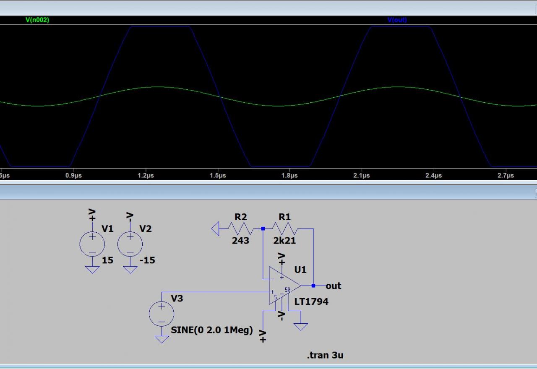Select the R2 resistor zigzag symbol
The width and height of the screenshot is (537, 369).
point(241,229)
